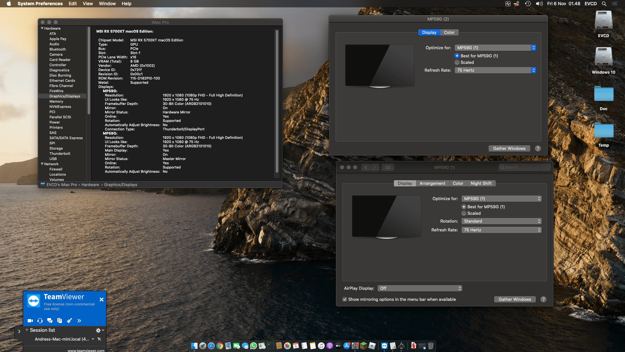Click the Show All grid icon in MP59G (1)
The height and width of the screenshot is (352, 625).
click(x=388, y=167)
